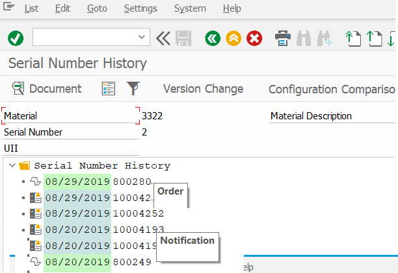This screenshot has width=398, height=273.
Task: Open the command field dropdown arrow
Action: [142, 38]
